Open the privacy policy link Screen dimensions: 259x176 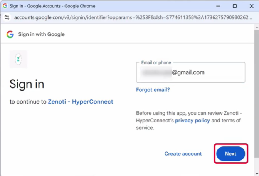tap(192, 121)
